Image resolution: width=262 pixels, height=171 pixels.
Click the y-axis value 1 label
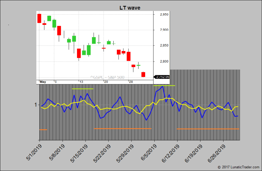(36, 105)
